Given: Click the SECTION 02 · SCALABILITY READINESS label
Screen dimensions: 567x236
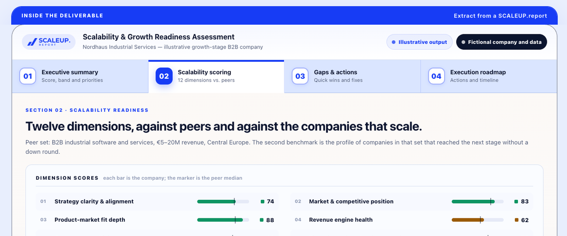Looking at the screenshot, I should (87, 110).
